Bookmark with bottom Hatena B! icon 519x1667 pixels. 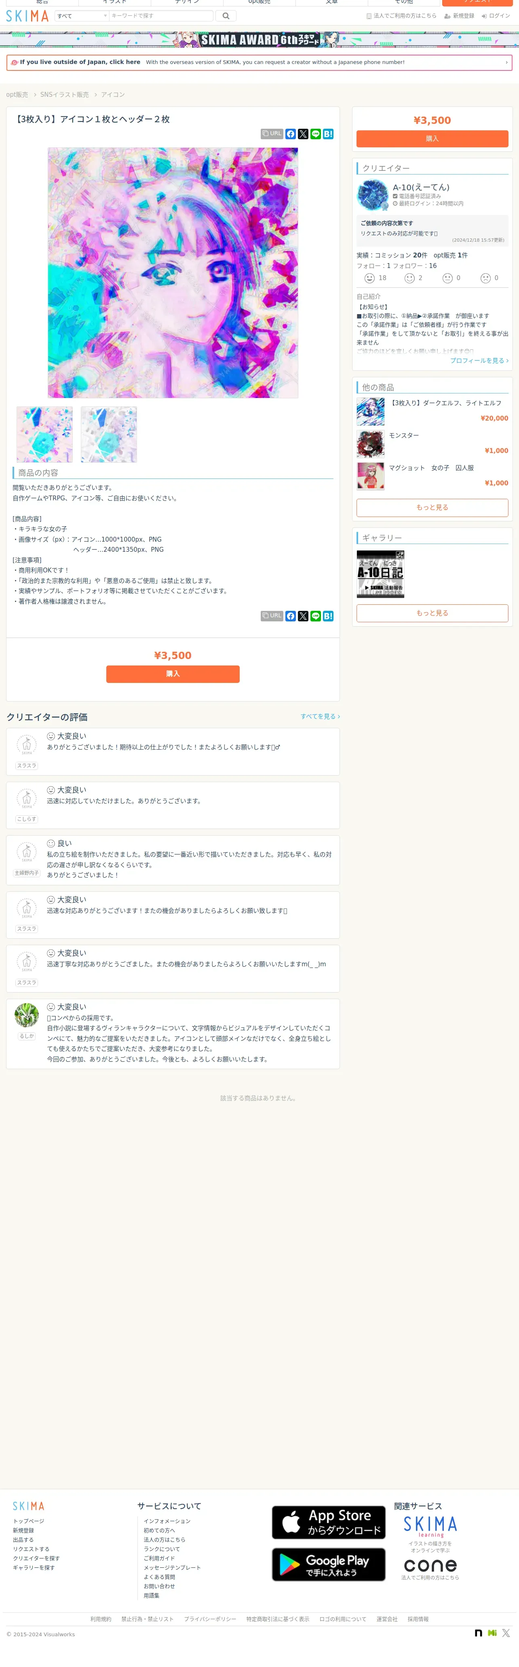[x=328, y=616]
